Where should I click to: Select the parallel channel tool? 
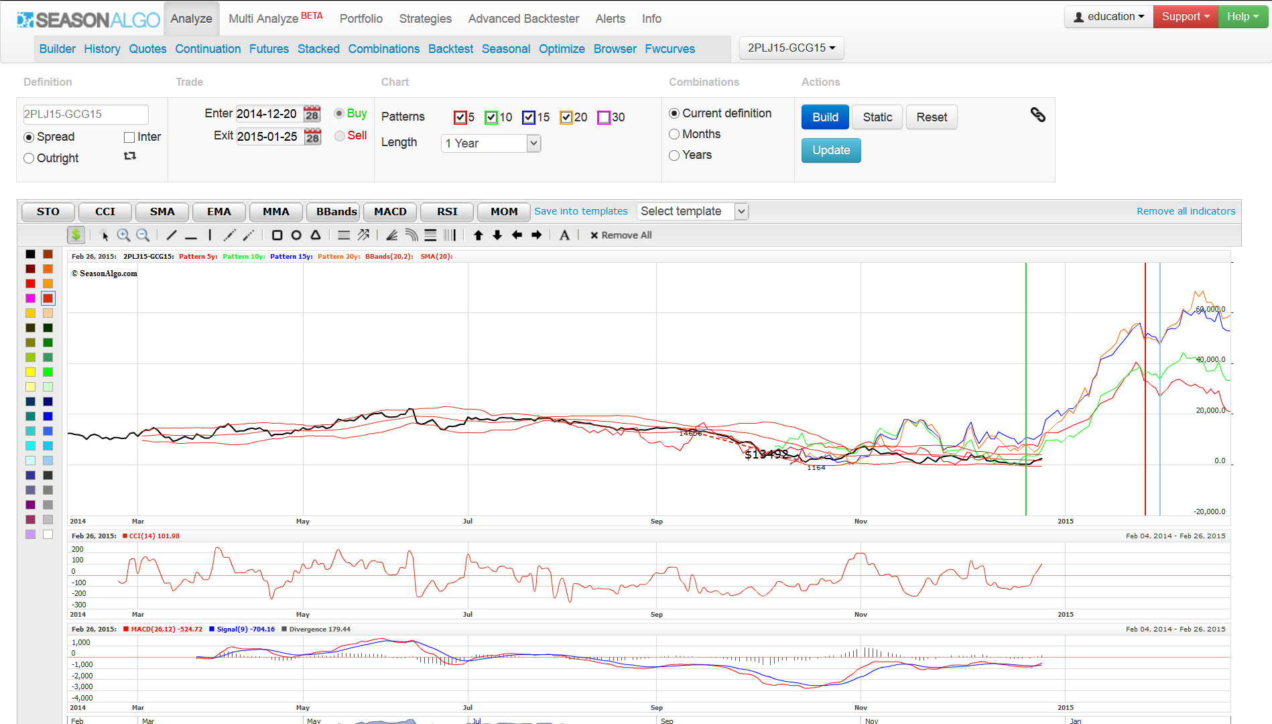click(x=344, y=235)
